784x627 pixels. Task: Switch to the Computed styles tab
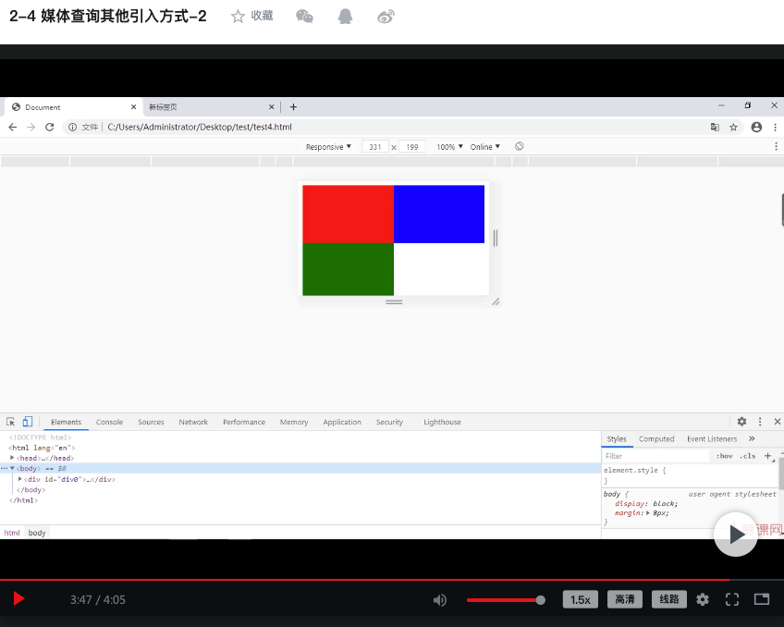click(656, 439)
